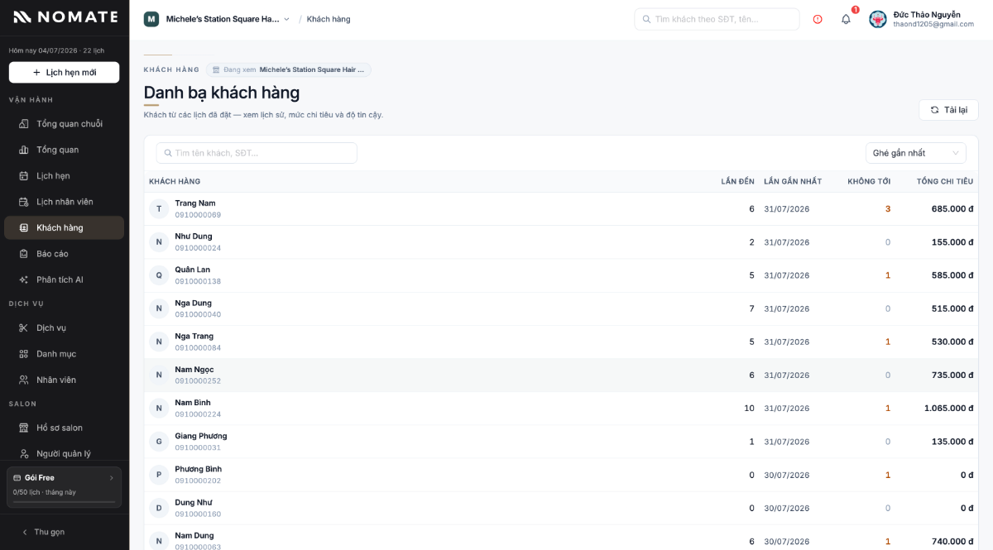Collapse sidebar with Thu gọn

click(x=43, y=532)
